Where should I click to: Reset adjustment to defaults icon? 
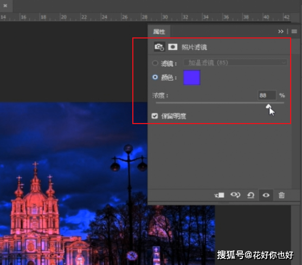click(x=250, y=195)
